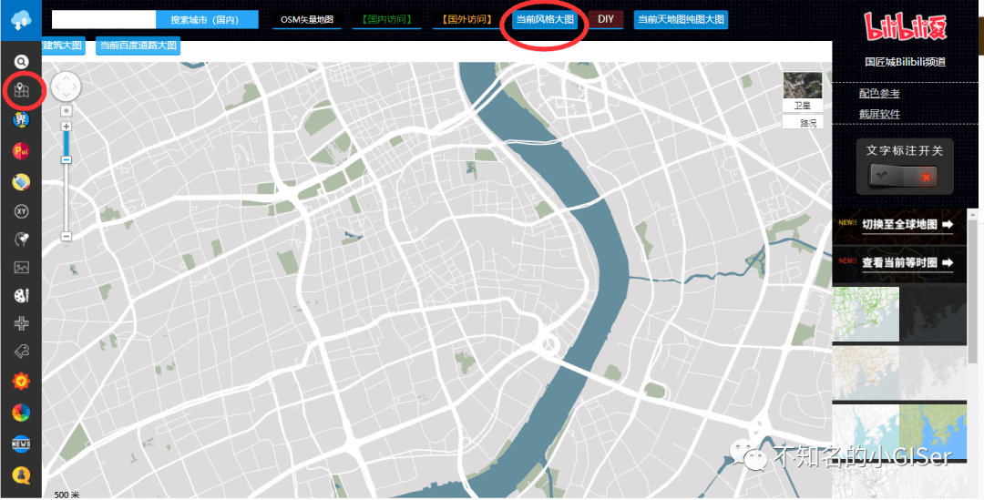
Task: Open the picture image sidebar icon
Action: (21, 268)
